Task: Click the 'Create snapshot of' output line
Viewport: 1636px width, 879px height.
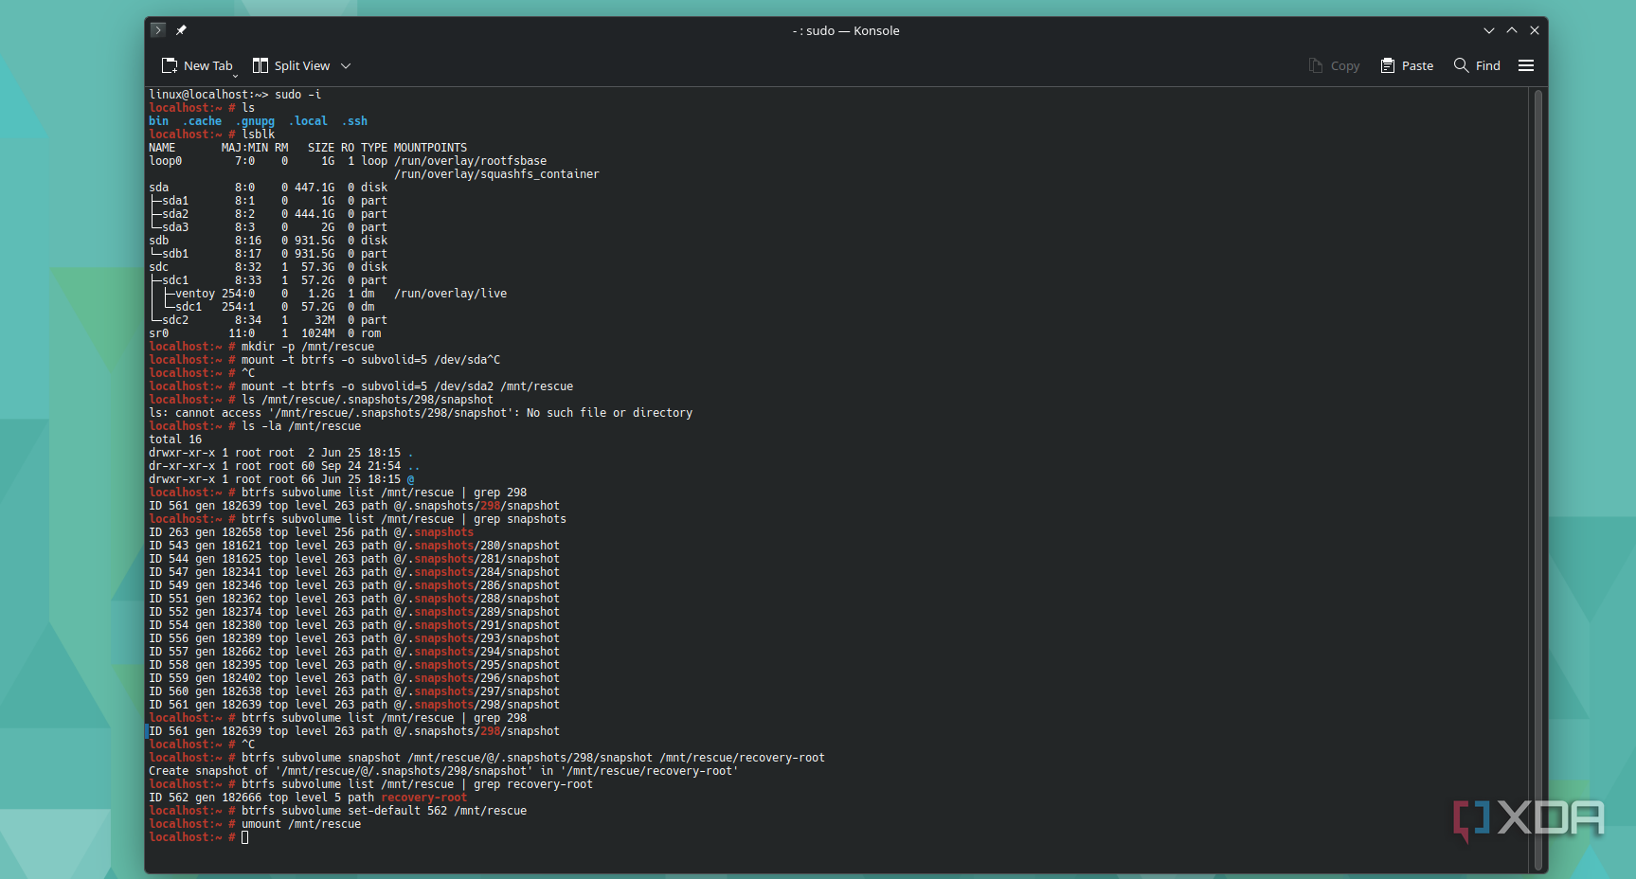Action: pos(443,771)
